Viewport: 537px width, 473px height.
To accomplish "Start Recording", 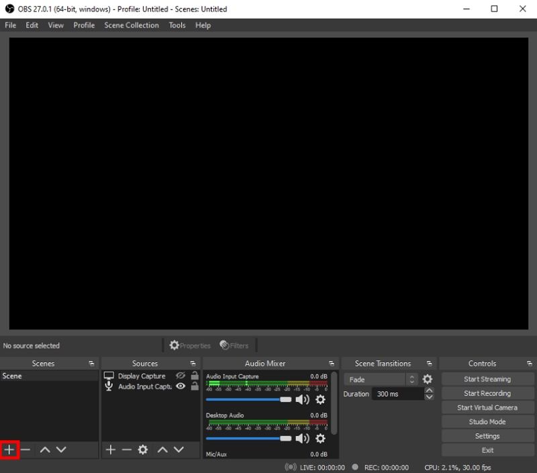I will click(487, 393).
